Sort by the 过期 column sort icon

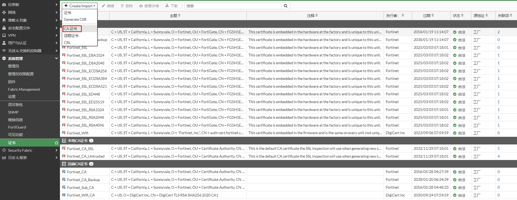pos(432,15)
